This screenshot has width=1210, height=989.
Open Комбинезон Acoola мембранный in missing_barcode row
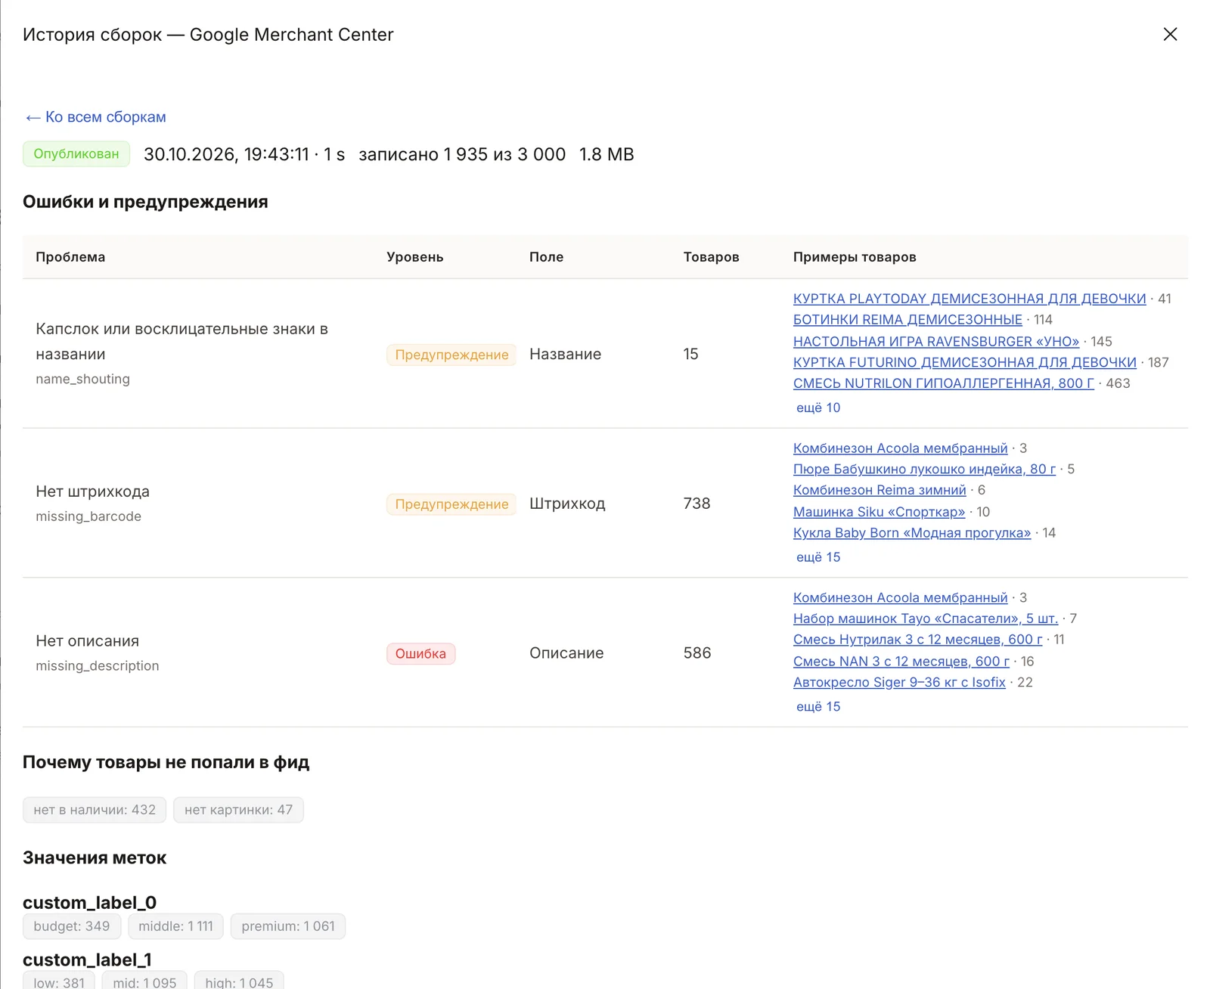point(901,448)
